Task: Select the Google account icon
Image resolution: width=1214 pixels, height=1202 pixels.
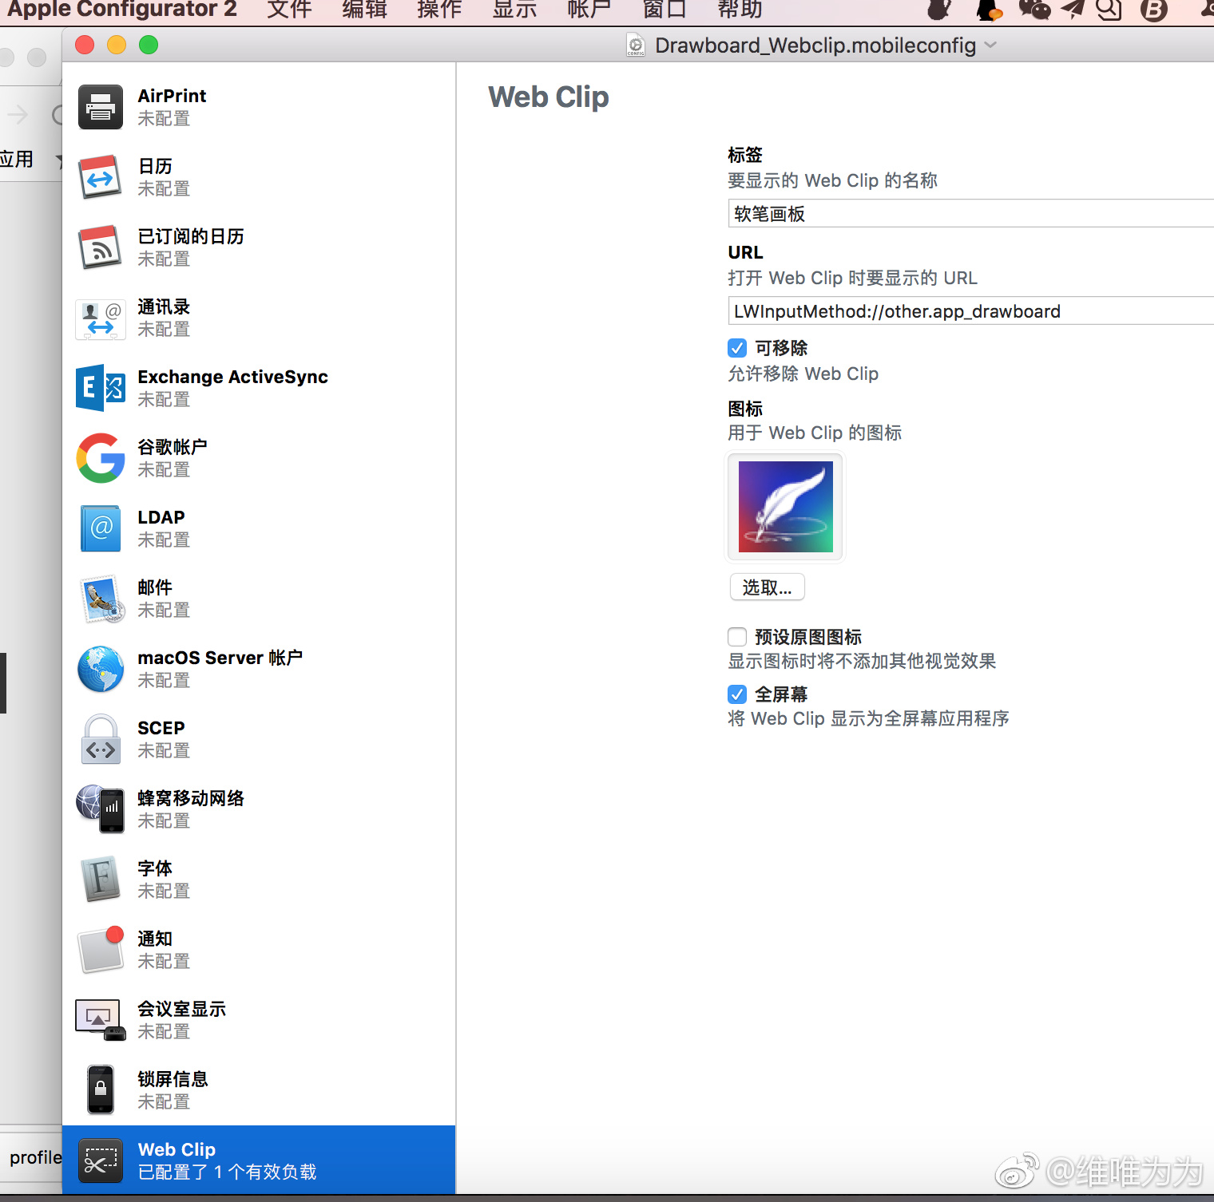Action: tap(101, 458)
